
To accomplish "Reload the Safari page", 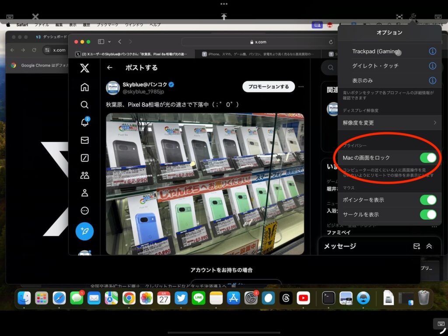I will 331,42.
